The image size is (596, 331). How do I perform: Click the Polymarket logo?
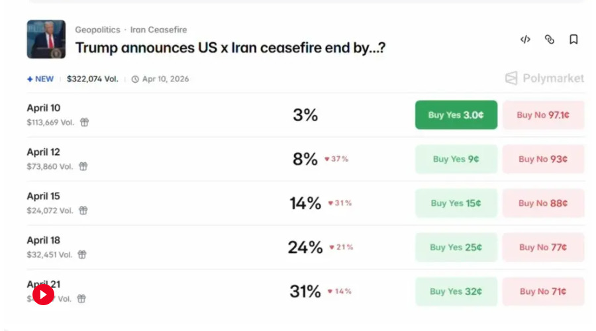[544, 78]
